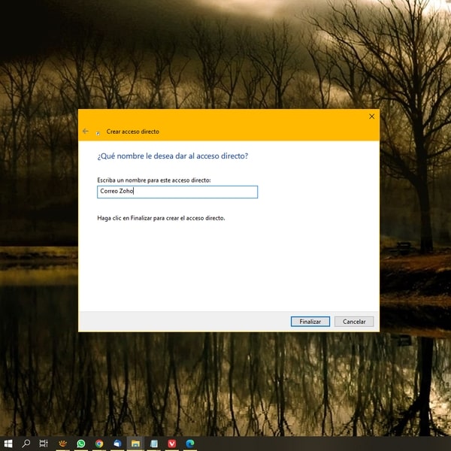
Task: Go back with the wizard arrow
Action: [x=86, y=131]
